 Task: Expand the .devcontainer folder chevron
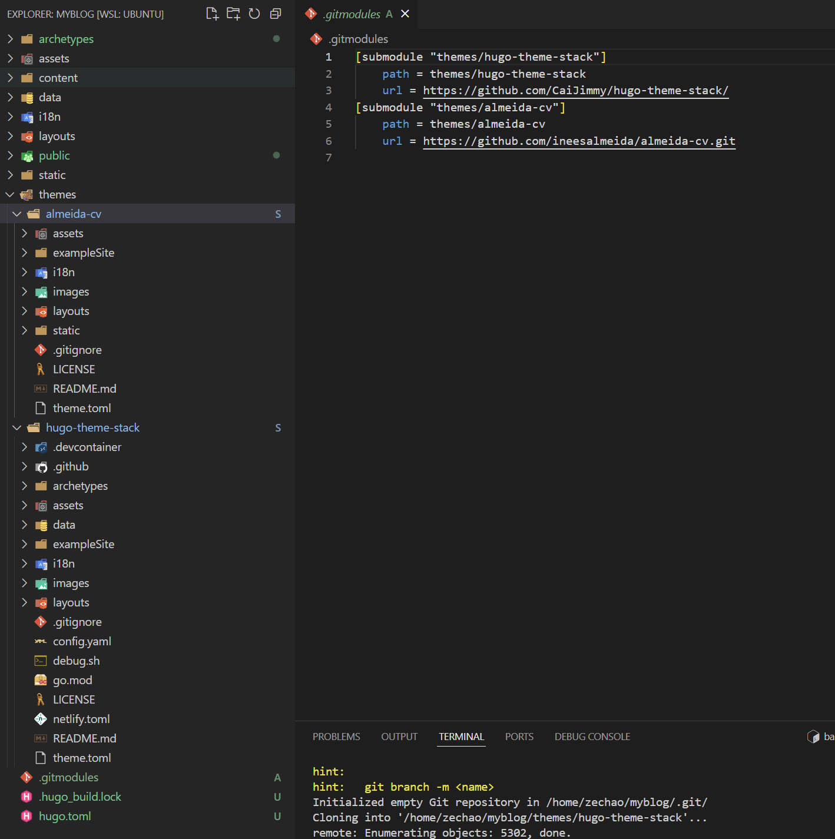click(x=24, y=447)
